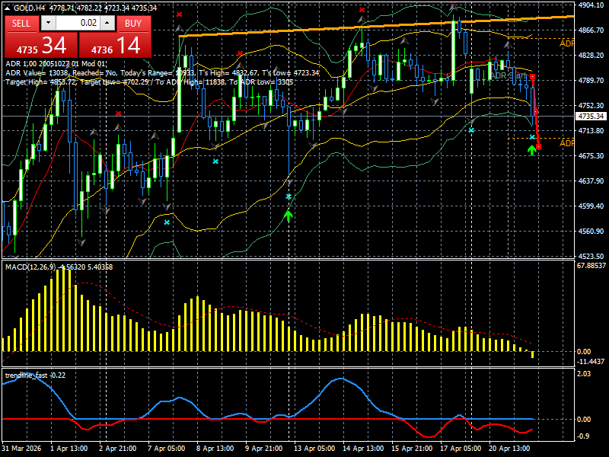This screenshot has width=609, height=457.
Task: Click the 4675.30 price axis label
Action: coord(591,156)
